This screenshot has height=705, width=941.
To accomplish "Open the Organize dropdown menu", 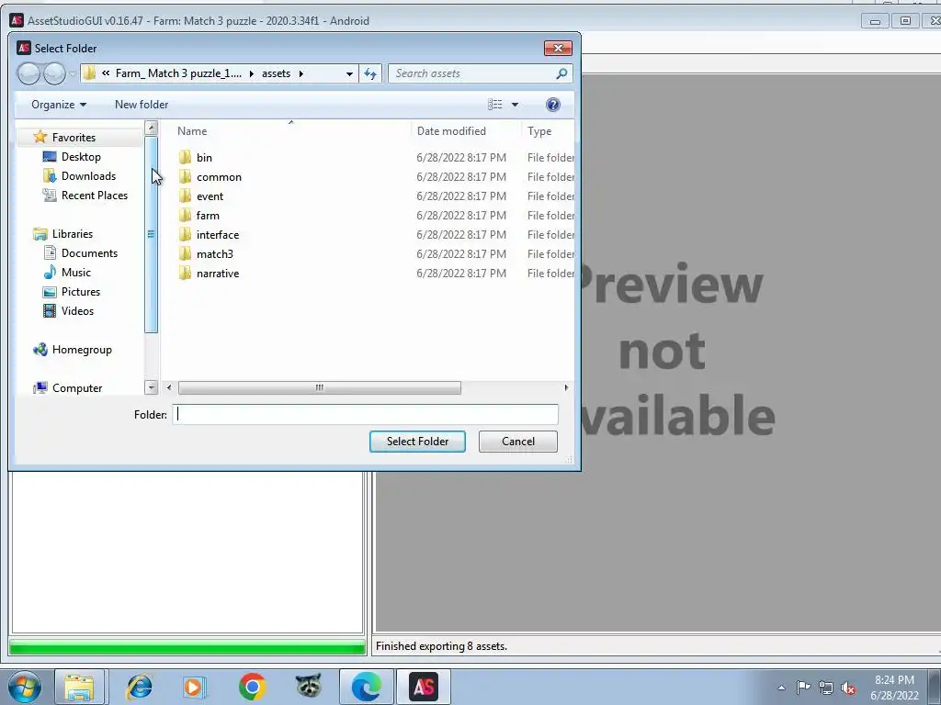I will coord(59,105).
